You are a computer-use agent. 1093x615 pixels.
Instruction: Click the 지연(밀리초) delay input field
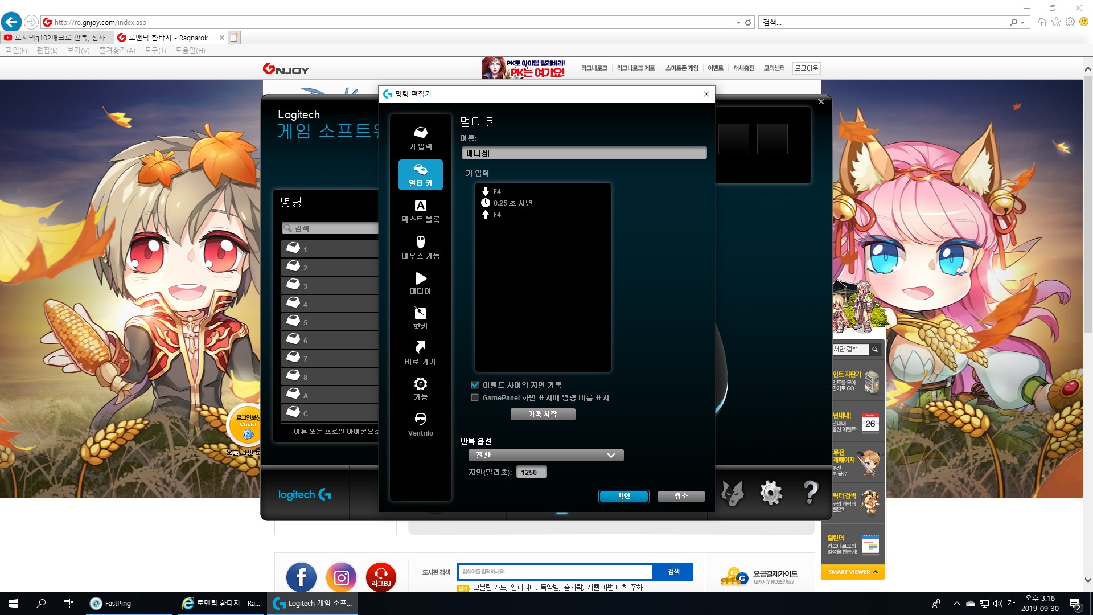point(531,473)
